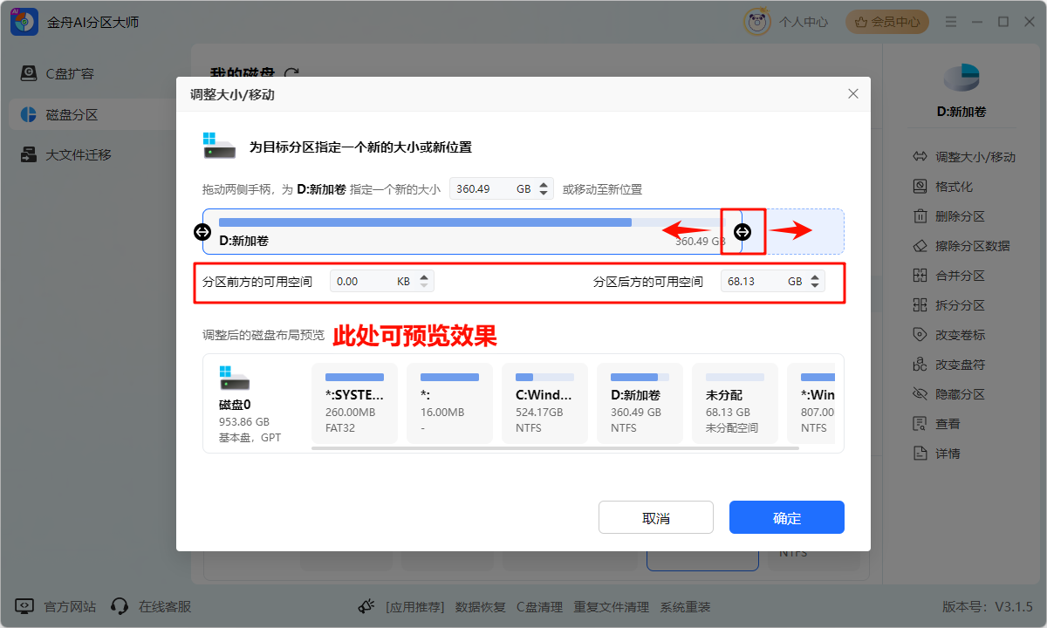Click the partition resize handle on the bar

point(742,231)
